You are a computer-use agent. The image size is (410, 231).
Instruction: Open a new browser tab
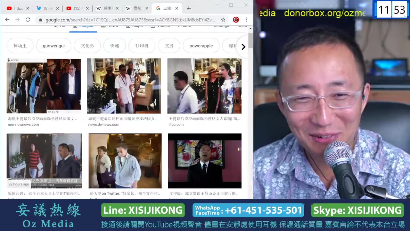pyautogui.click(x=189, y=8)
